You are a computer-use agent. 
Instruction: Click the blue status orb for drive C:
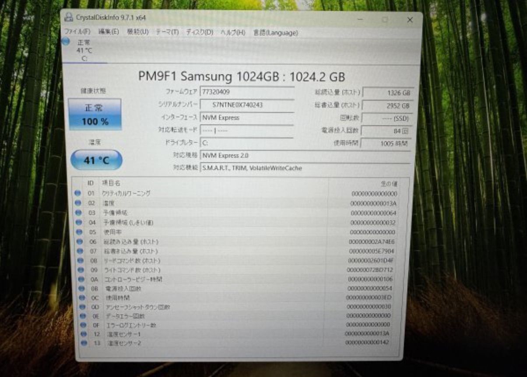click(x=66, y=42)
